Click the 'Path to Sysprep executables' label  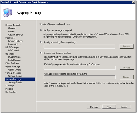point(72,64)
